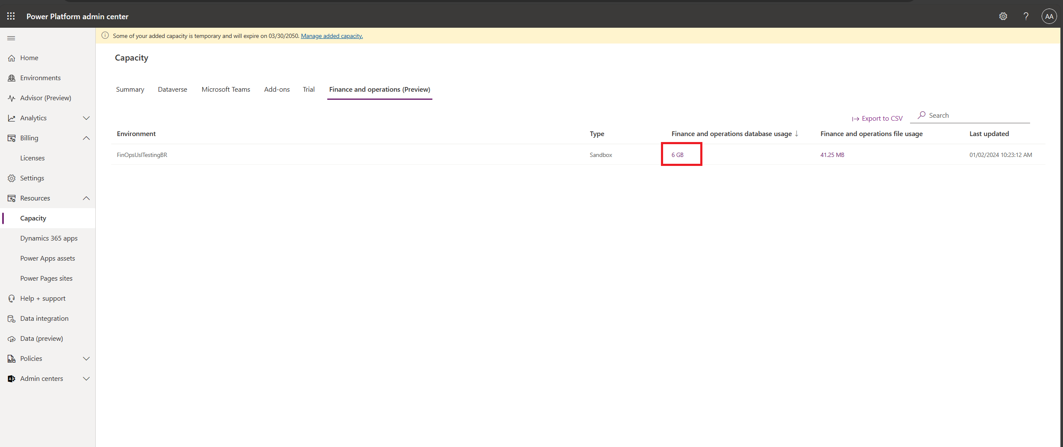Screen dimensions: 1063x447
Task: Select the FinOpsUslTestingBR environment cell
Action: [142, 155]
